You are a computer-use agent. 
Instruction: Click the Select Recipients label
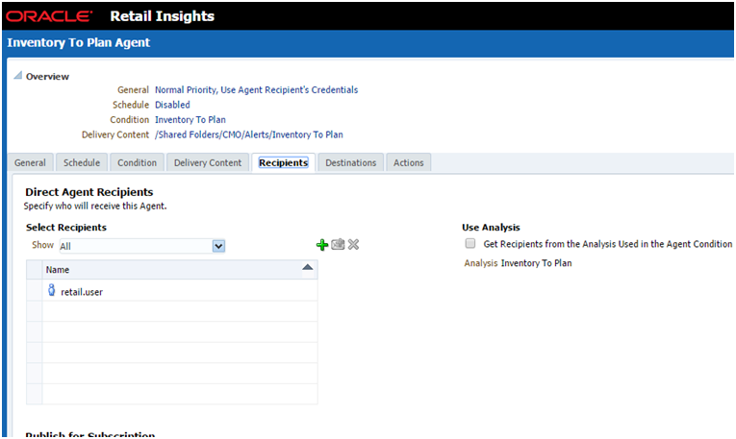tap(66, 228)
